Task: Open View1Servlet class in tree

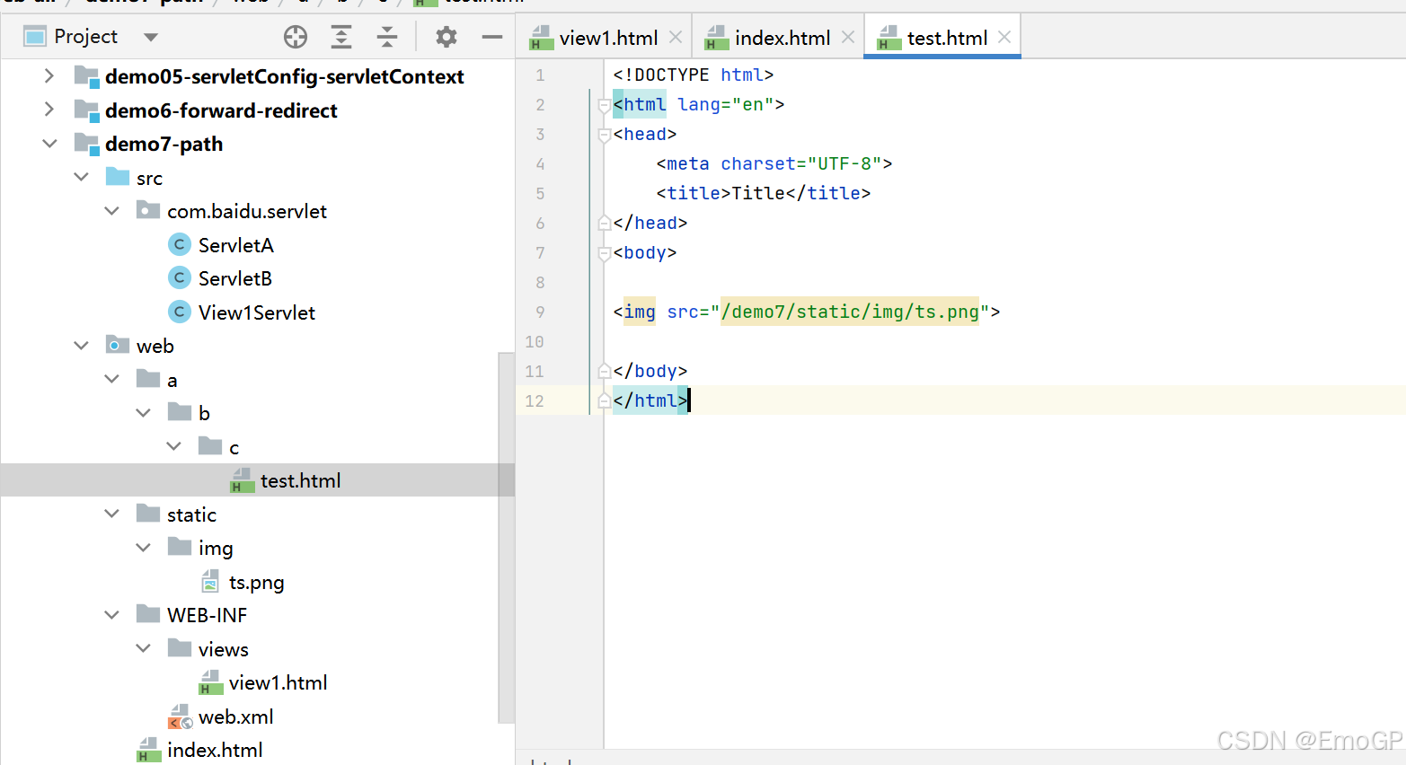Action: pyautogui.click(x=257, y=312)
